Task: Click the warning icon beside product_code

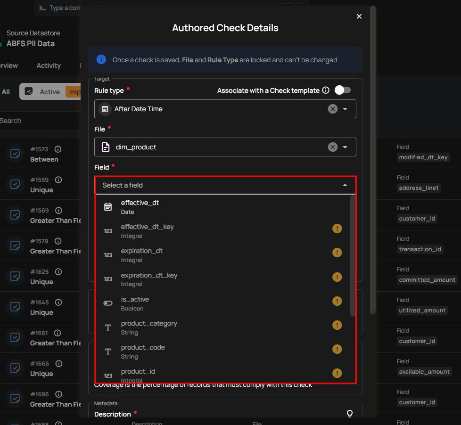Action: 337,349
